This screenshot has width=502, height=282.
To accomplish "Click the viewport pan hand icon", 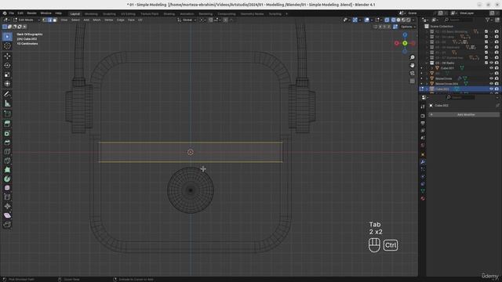I will 413,65.
